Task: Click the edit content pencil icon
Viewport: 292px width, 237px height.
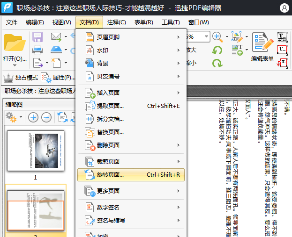Action: click(x=237, y=37)
